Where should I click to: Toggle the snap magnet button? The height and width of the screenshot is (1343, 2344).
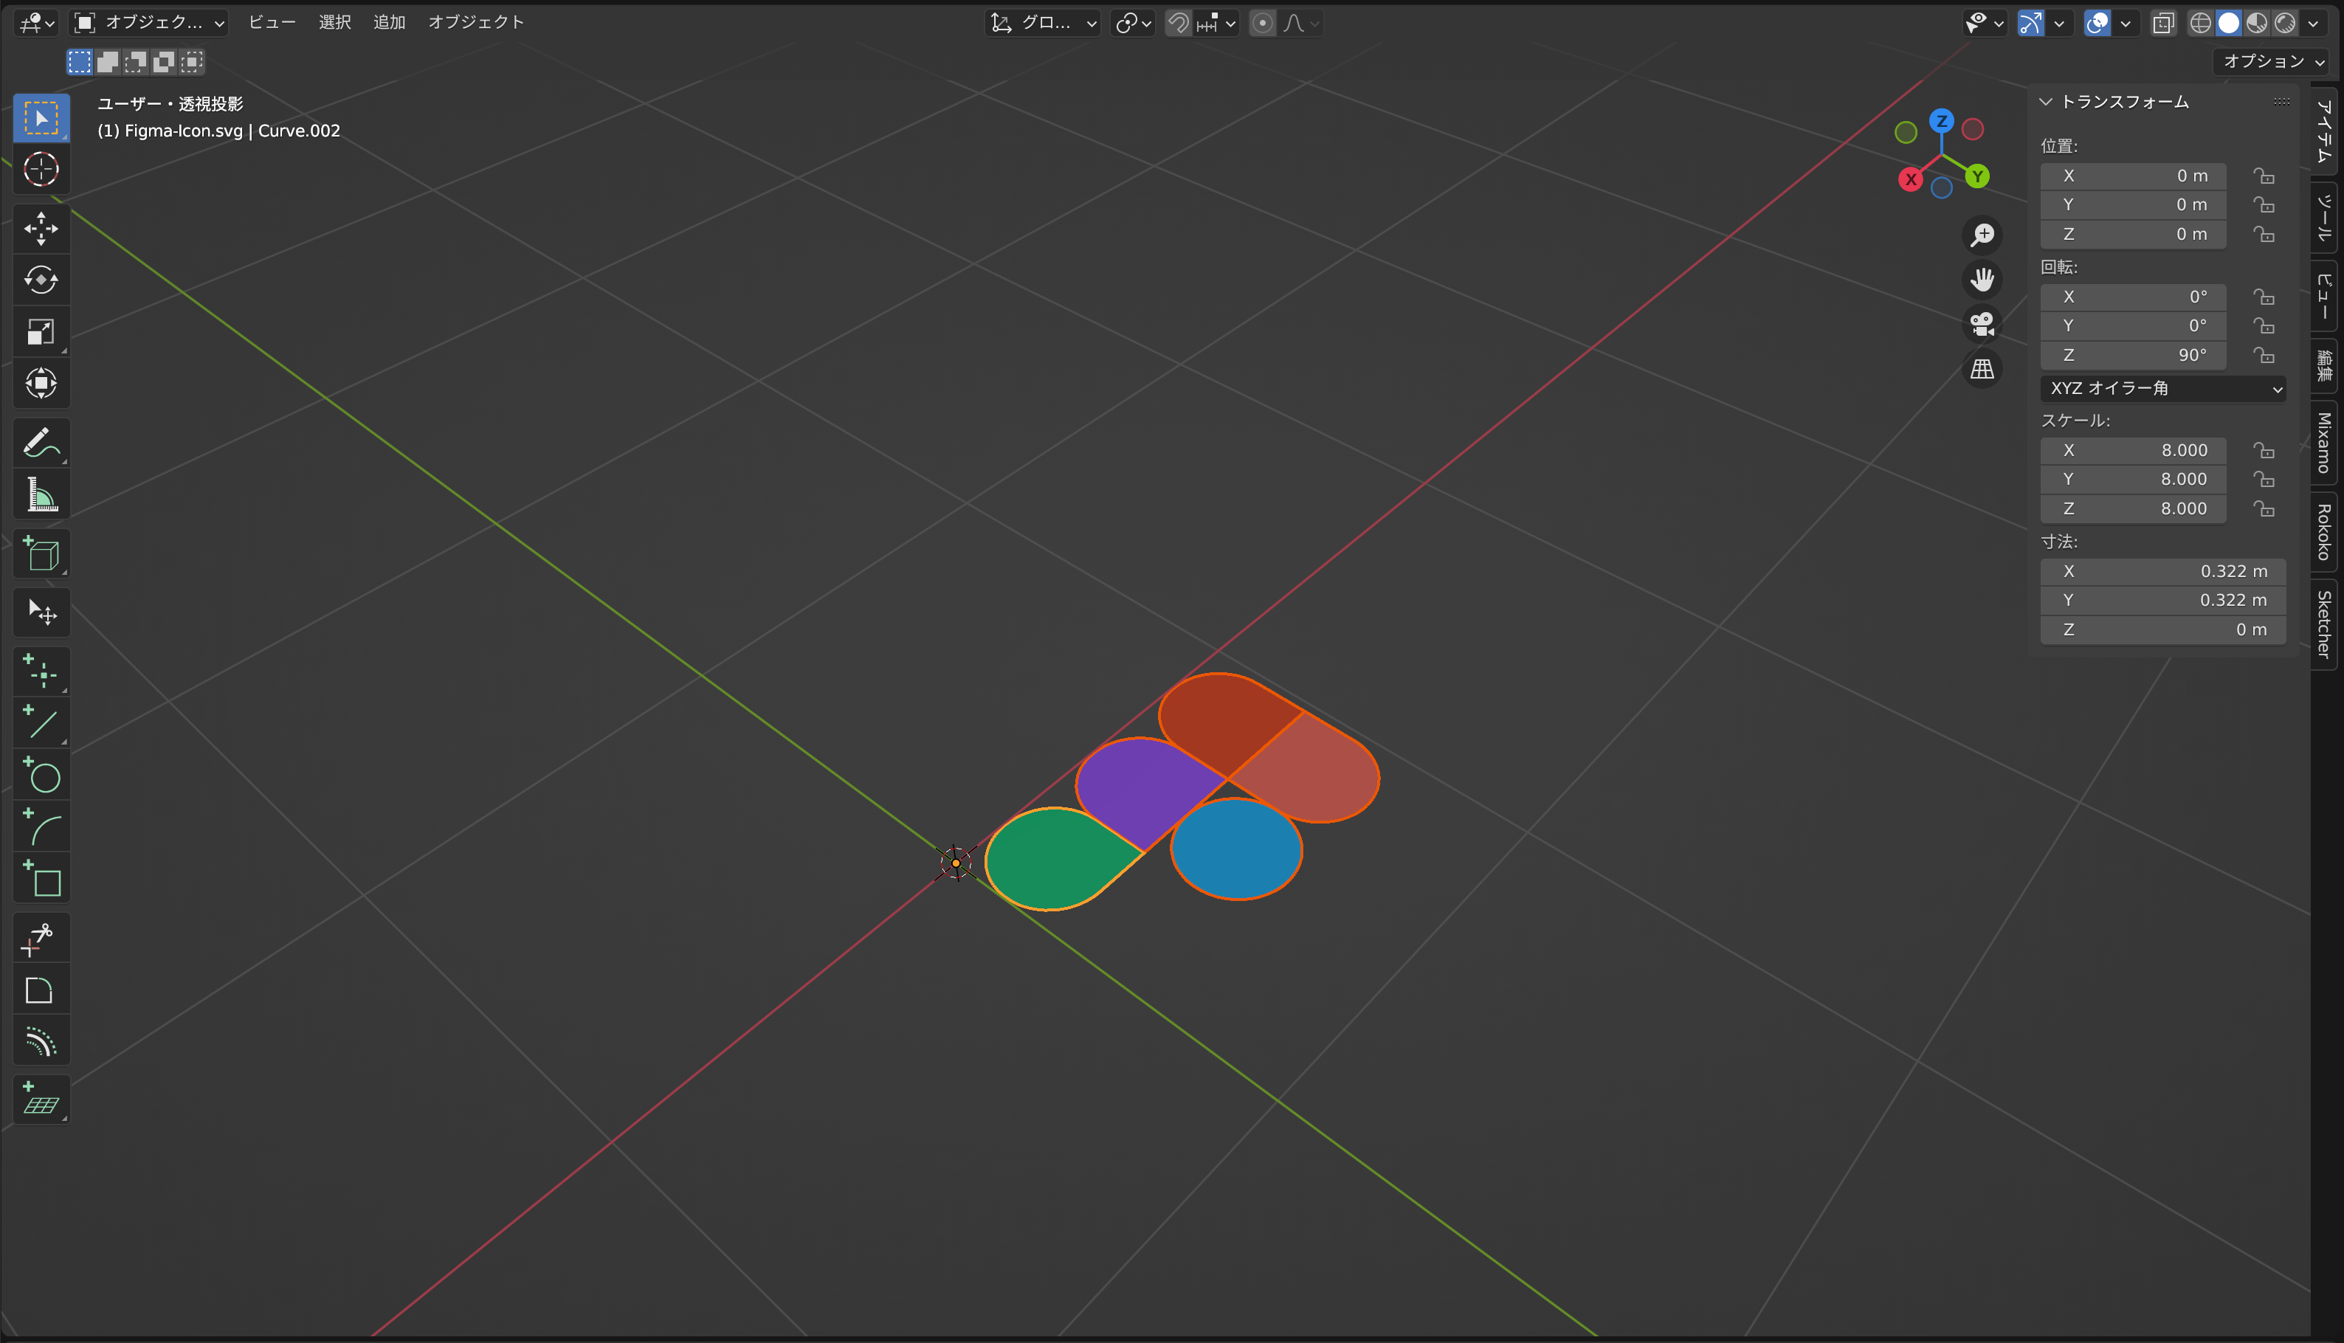point(1178,23)
